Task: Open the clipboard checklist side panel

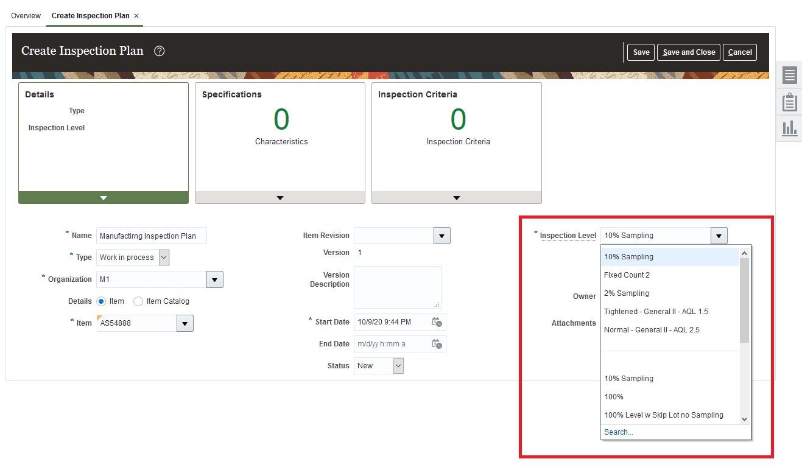Action: pos(789,102)
